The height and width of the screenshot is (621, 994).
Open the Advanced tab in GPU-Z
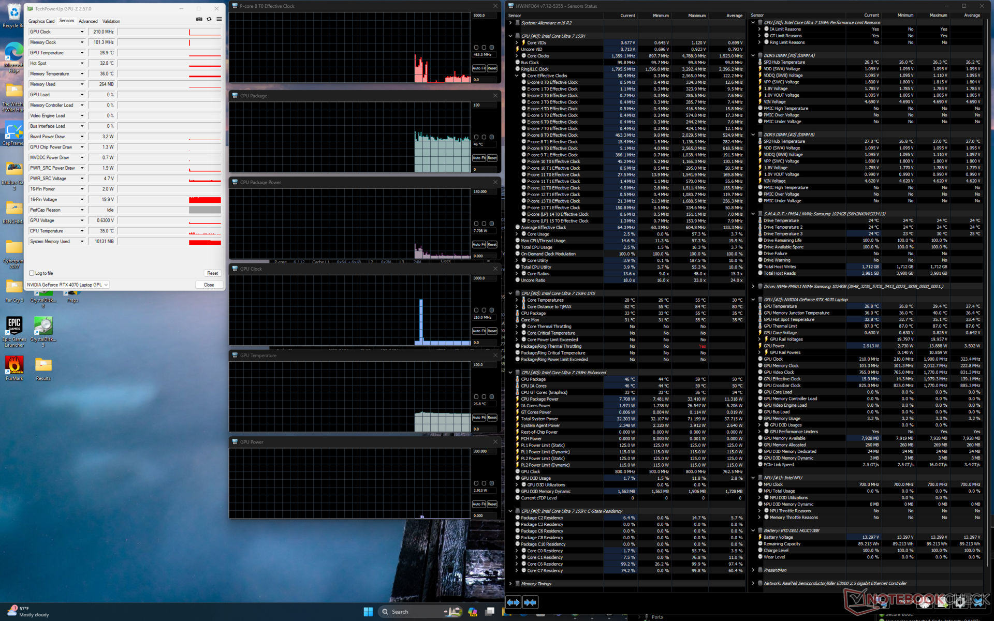pyautogui.click(x=88, y=21)
